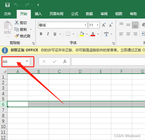Switch to the 帮助 ribbon tab
Image resolution: width=145 pixels, height=140 pixels.
point(133,14)
